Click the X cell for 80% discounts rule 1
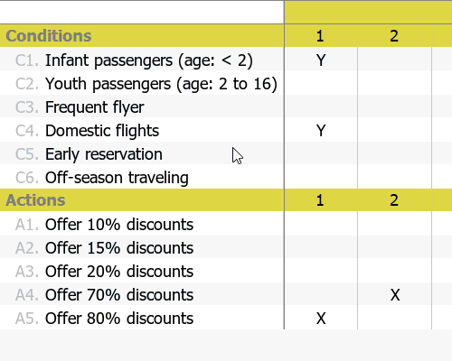 click(321, 319)
